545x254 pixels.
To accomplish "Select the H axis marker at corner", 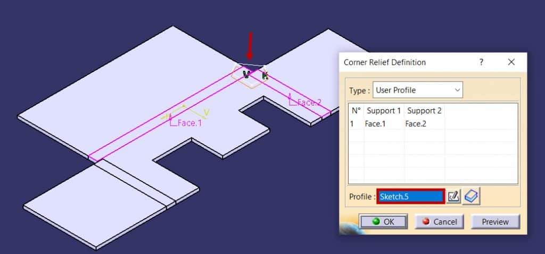I will (x=265, y=76).
